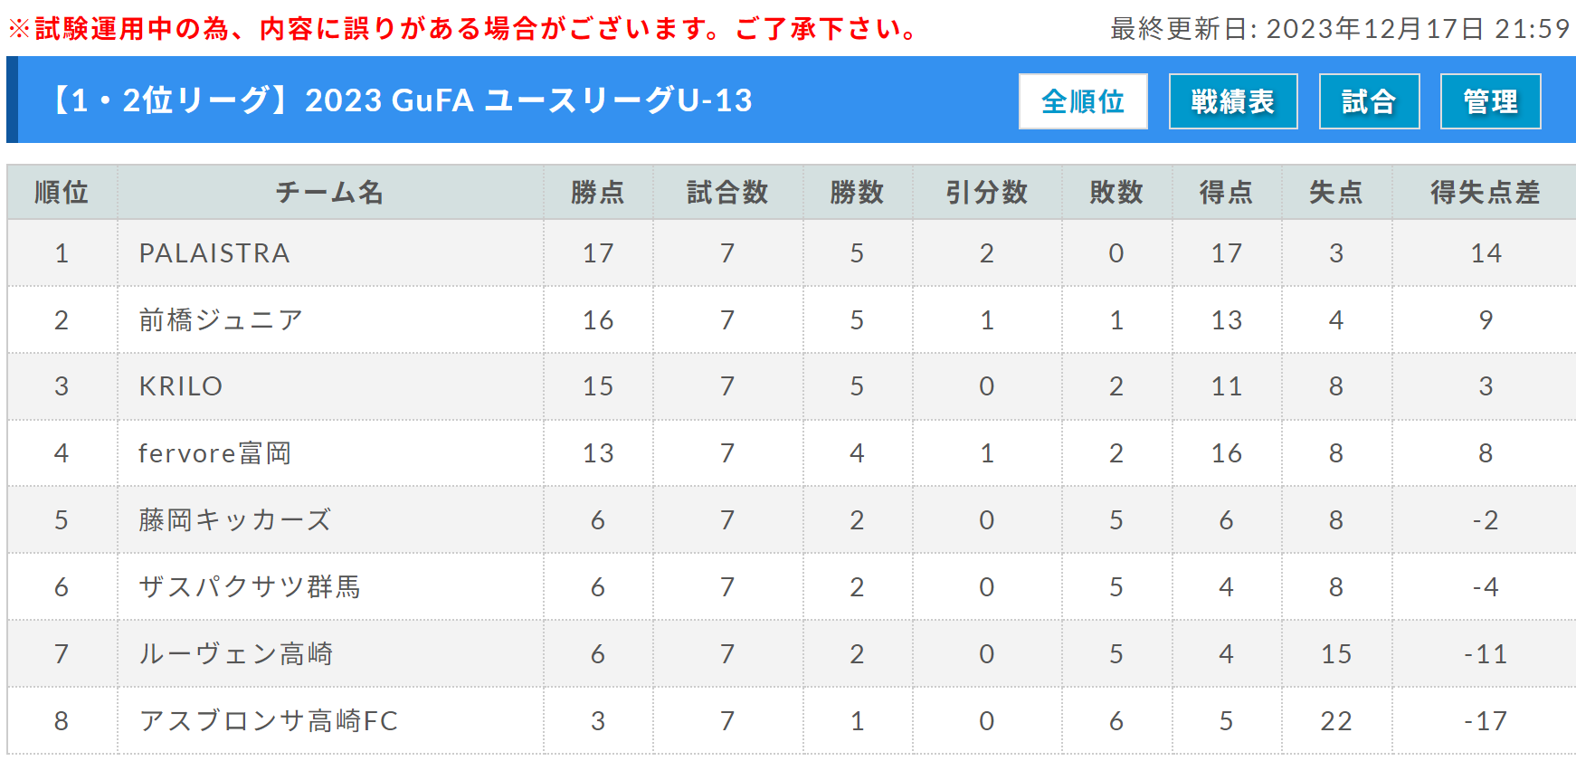Click ザスパクサツ群馬 team name
Screen dimensions: 1576x780
click(x=250, y=587)
